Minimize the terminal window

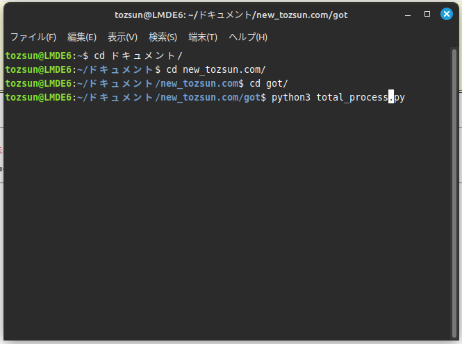coord(410,15)
